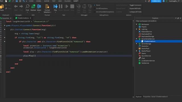182x102 pixels.
Task: Open the FILE menu
Action: 1,1
